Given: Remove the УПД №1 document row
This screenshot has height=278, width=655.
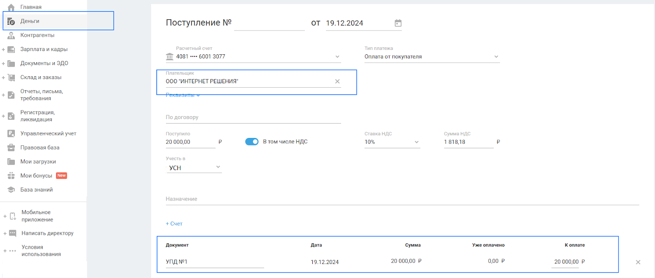Looking at the screenshot, I should pyautogui.click(x=638, y=262).
